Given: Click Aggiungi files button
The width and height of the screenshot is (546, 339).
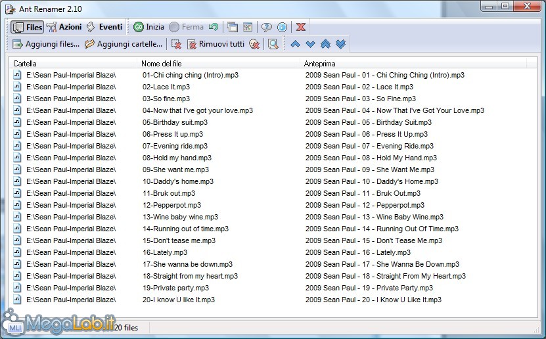Looking at the screenshot, I should [x=46, y=44].
